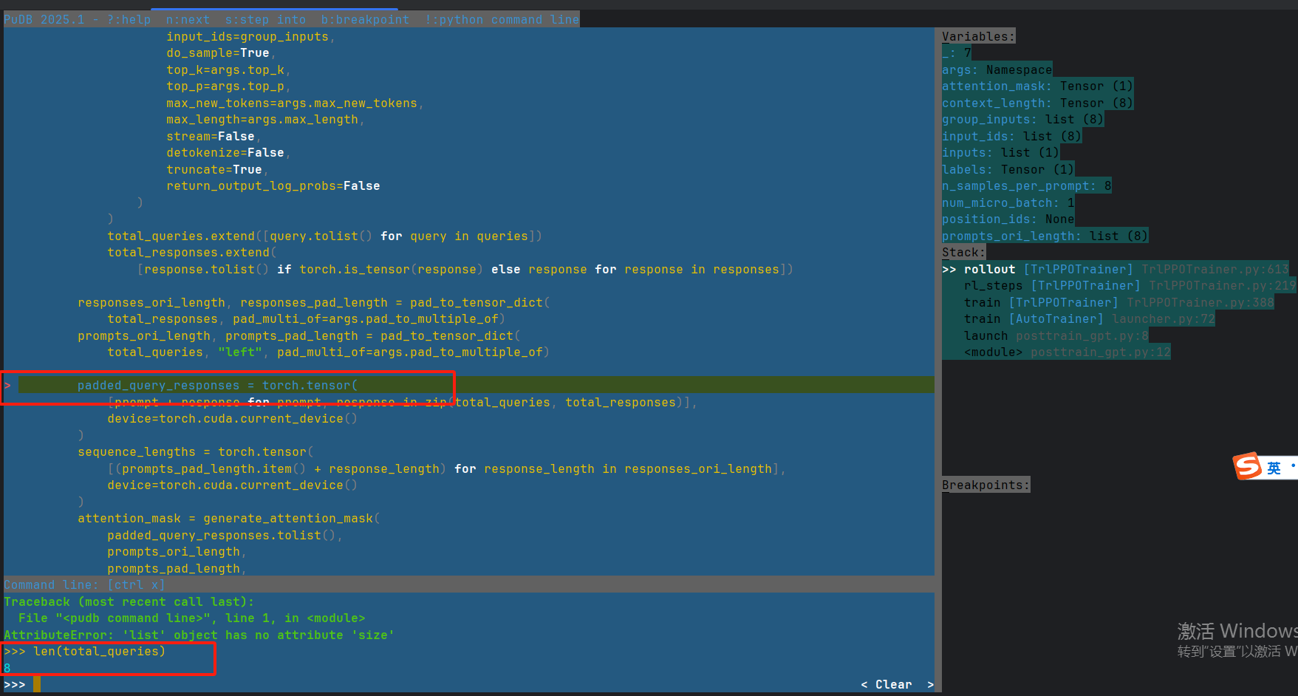Click the right arrow beside Clear
The height and width of the screenshot is (696, 1298).
click(x=931, y=684)
